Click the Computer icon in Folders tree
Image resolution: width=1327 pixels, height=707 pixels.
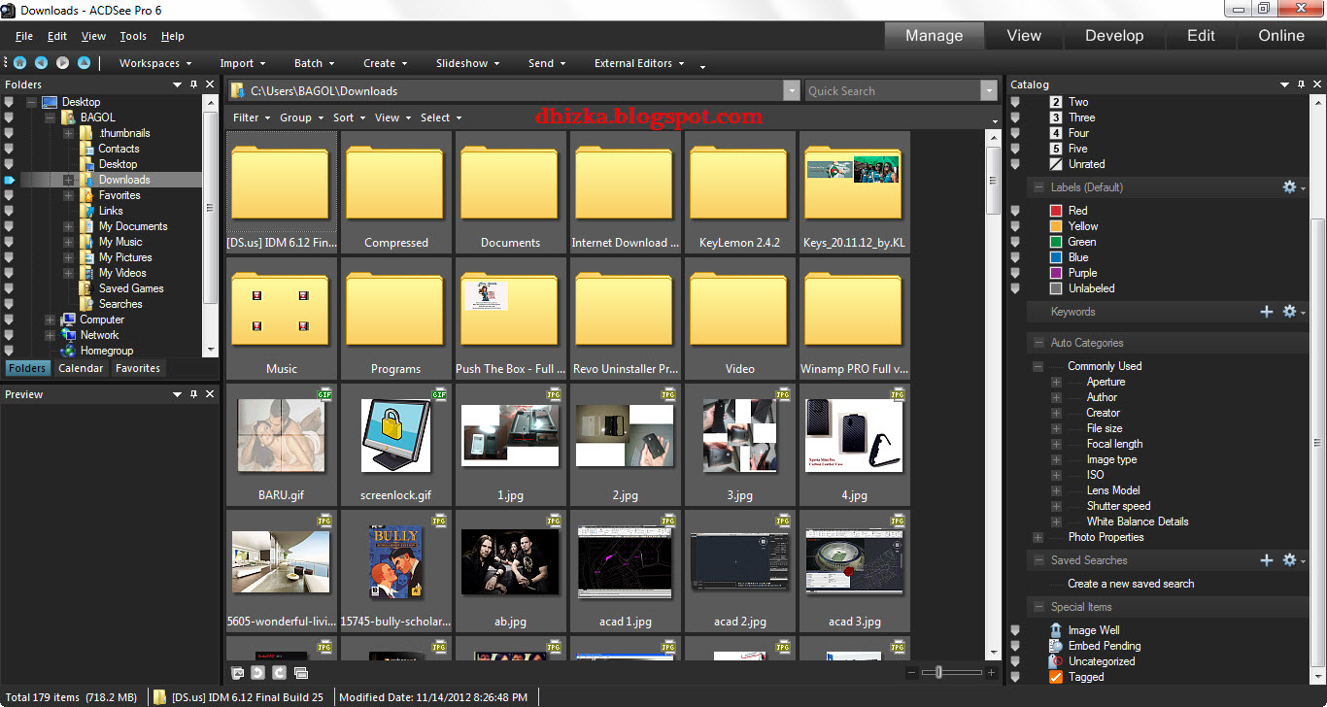(68, 320)
